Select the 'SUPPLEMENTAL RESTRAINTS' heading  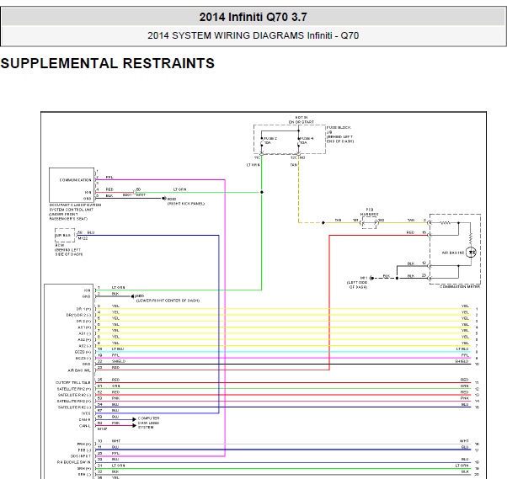coord(107,63)
